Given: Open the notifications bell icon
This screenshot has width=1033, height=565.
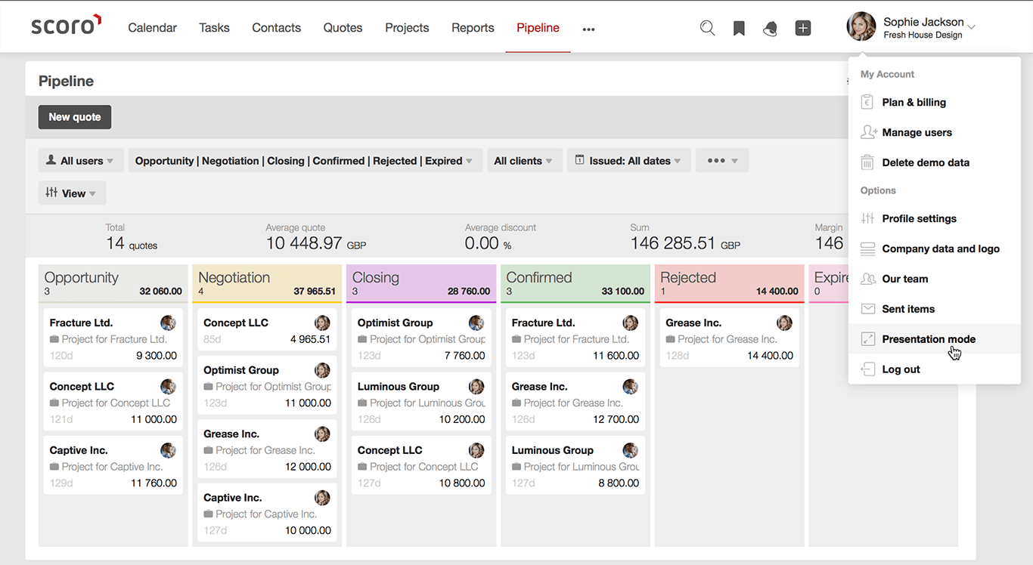Looking at the screenshot, I should [x=770, y=29].
